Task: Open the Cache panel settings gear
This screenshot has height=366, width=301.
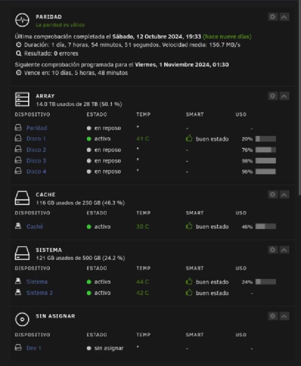Action: [273, 195]
